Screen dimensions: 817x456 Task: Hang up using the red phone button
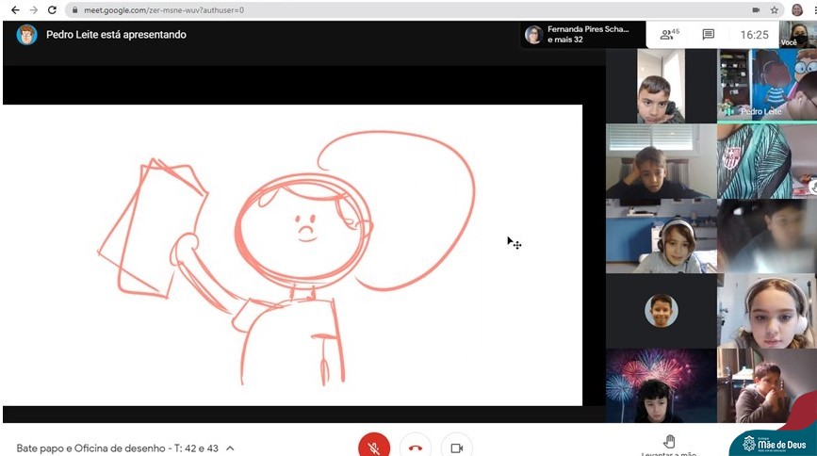point(416,448)
